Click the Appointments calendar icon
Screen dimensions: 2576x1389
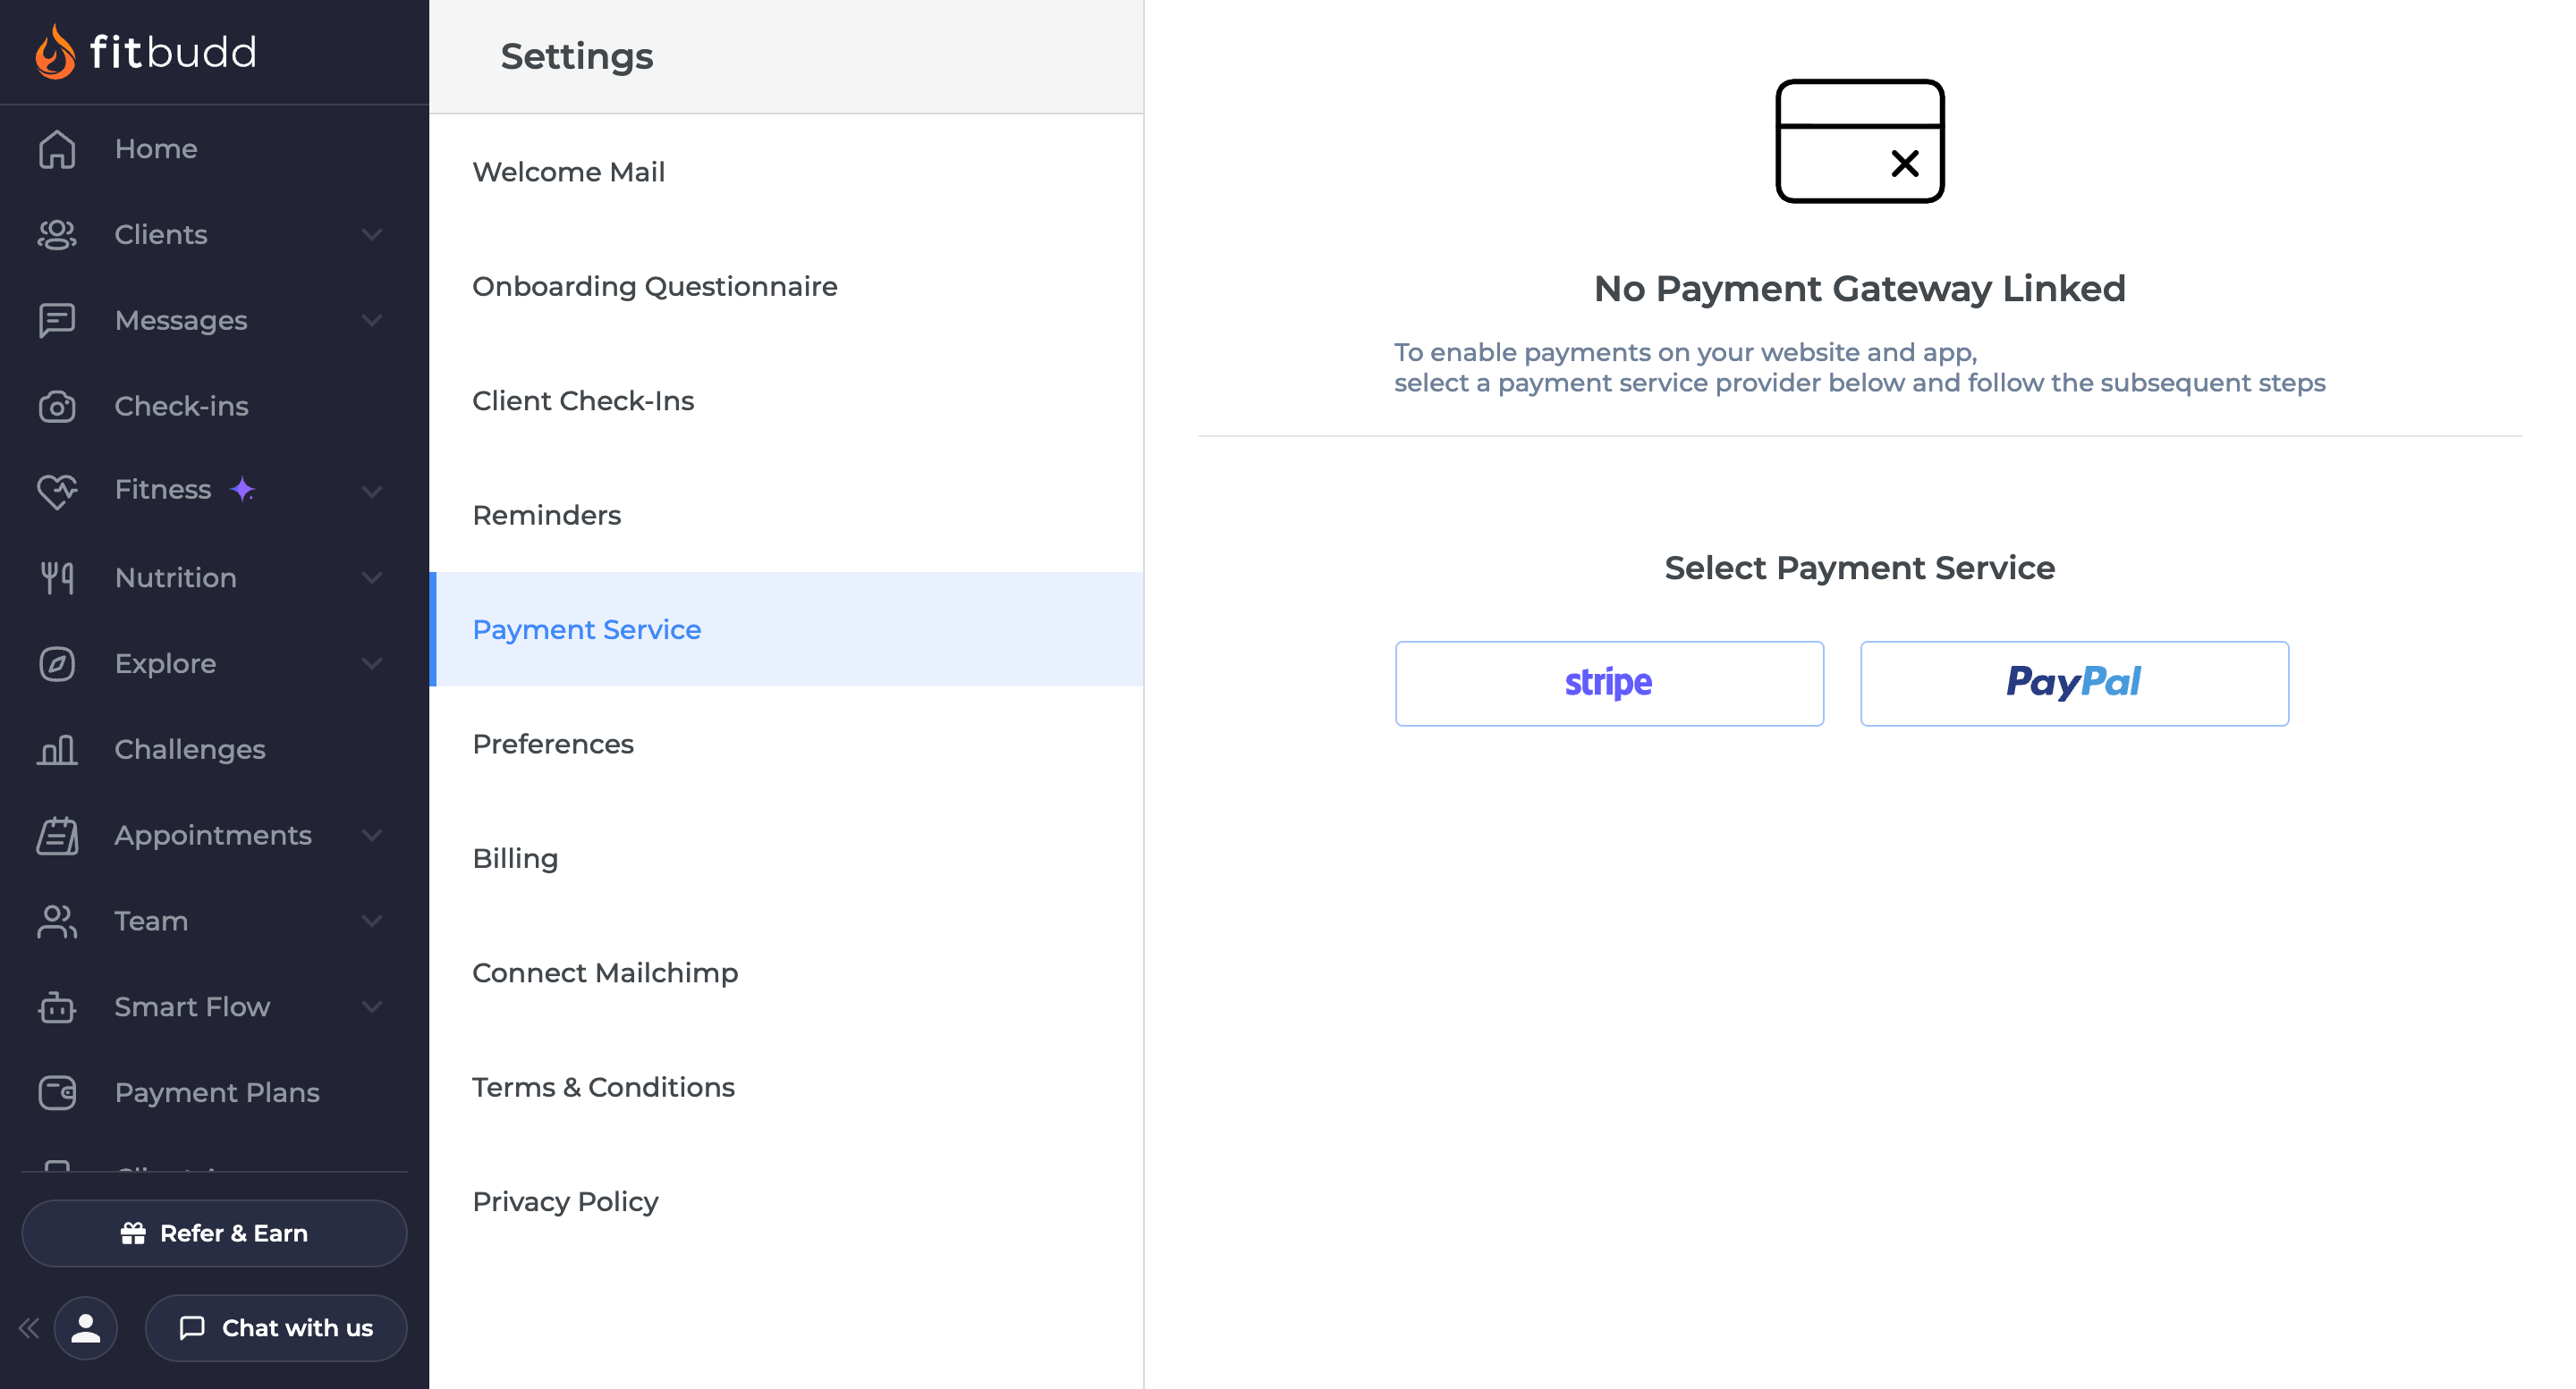click(x=57, y=836)
